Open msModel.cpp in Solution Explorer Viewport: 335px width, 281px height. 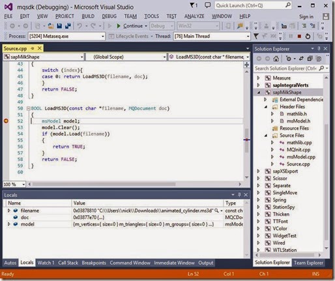(x=301, y=157)
